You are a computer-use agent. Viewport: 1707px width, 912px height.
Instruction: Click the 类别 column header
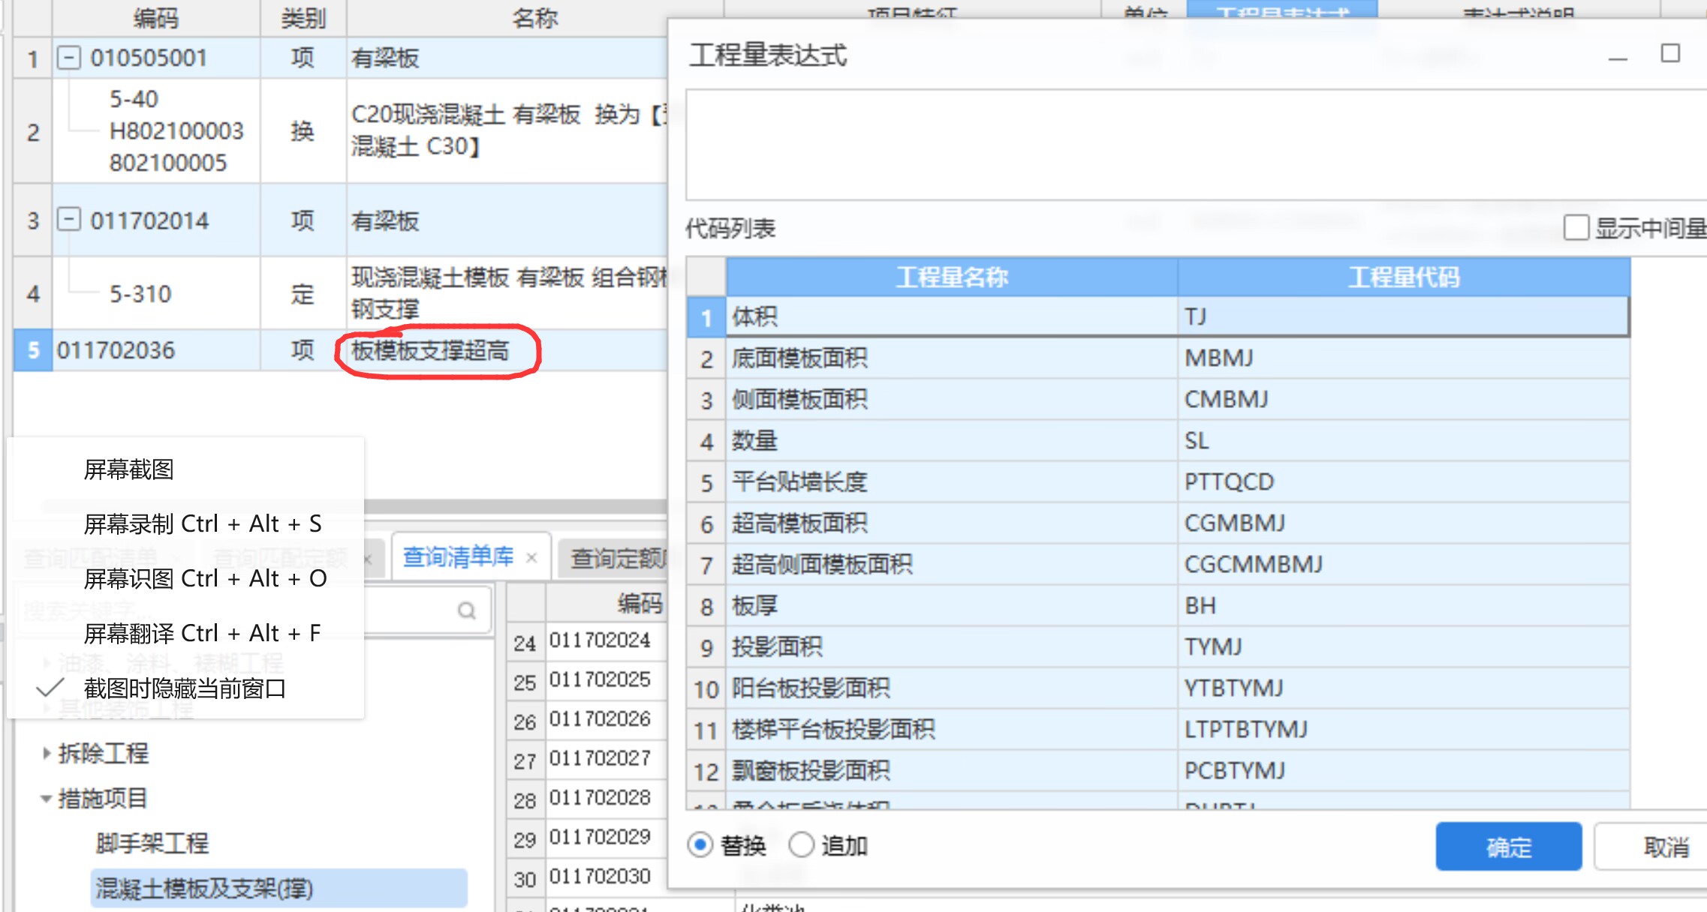point(303,17)
